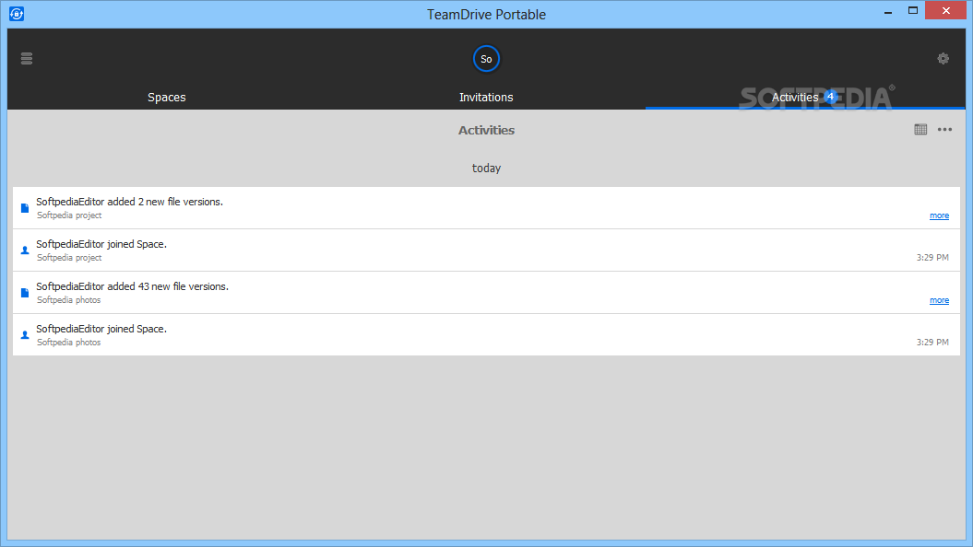Click the Activities badge showing 4

click(x=830, y=97)
